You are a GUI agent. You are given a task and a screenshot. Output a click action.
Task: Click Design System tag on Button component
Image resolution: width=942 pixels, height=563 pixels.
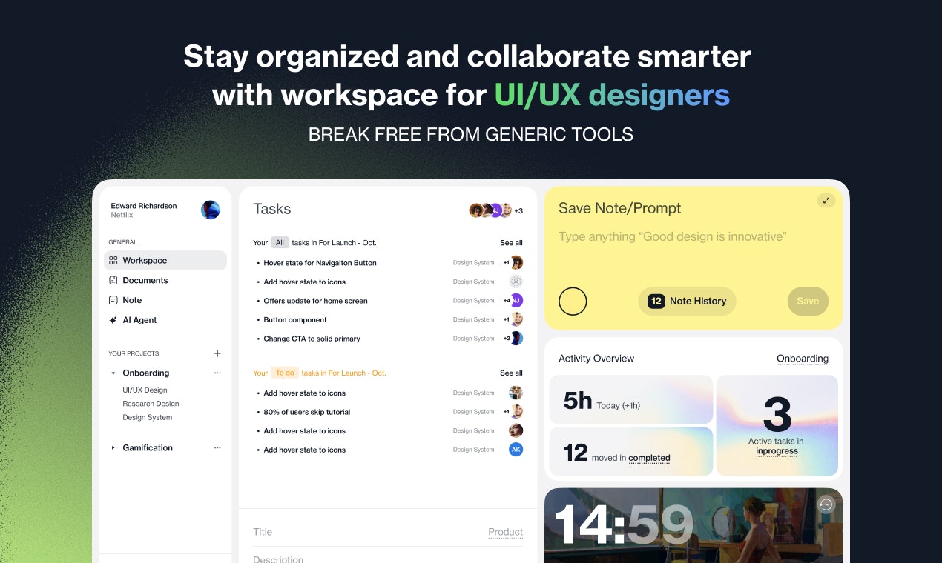pos(473,319)
